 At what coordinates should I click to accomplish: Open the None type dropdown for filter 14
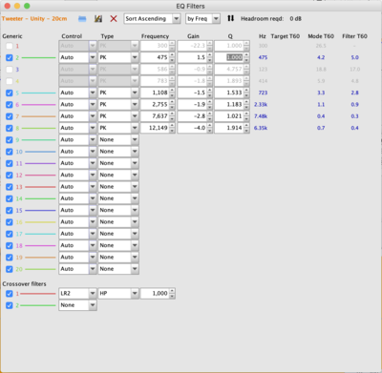(x=118, y=198)
